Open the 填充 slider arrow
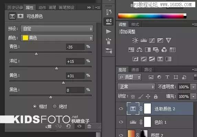This screenshot has width=197, height=137. [x=193, y=96]
